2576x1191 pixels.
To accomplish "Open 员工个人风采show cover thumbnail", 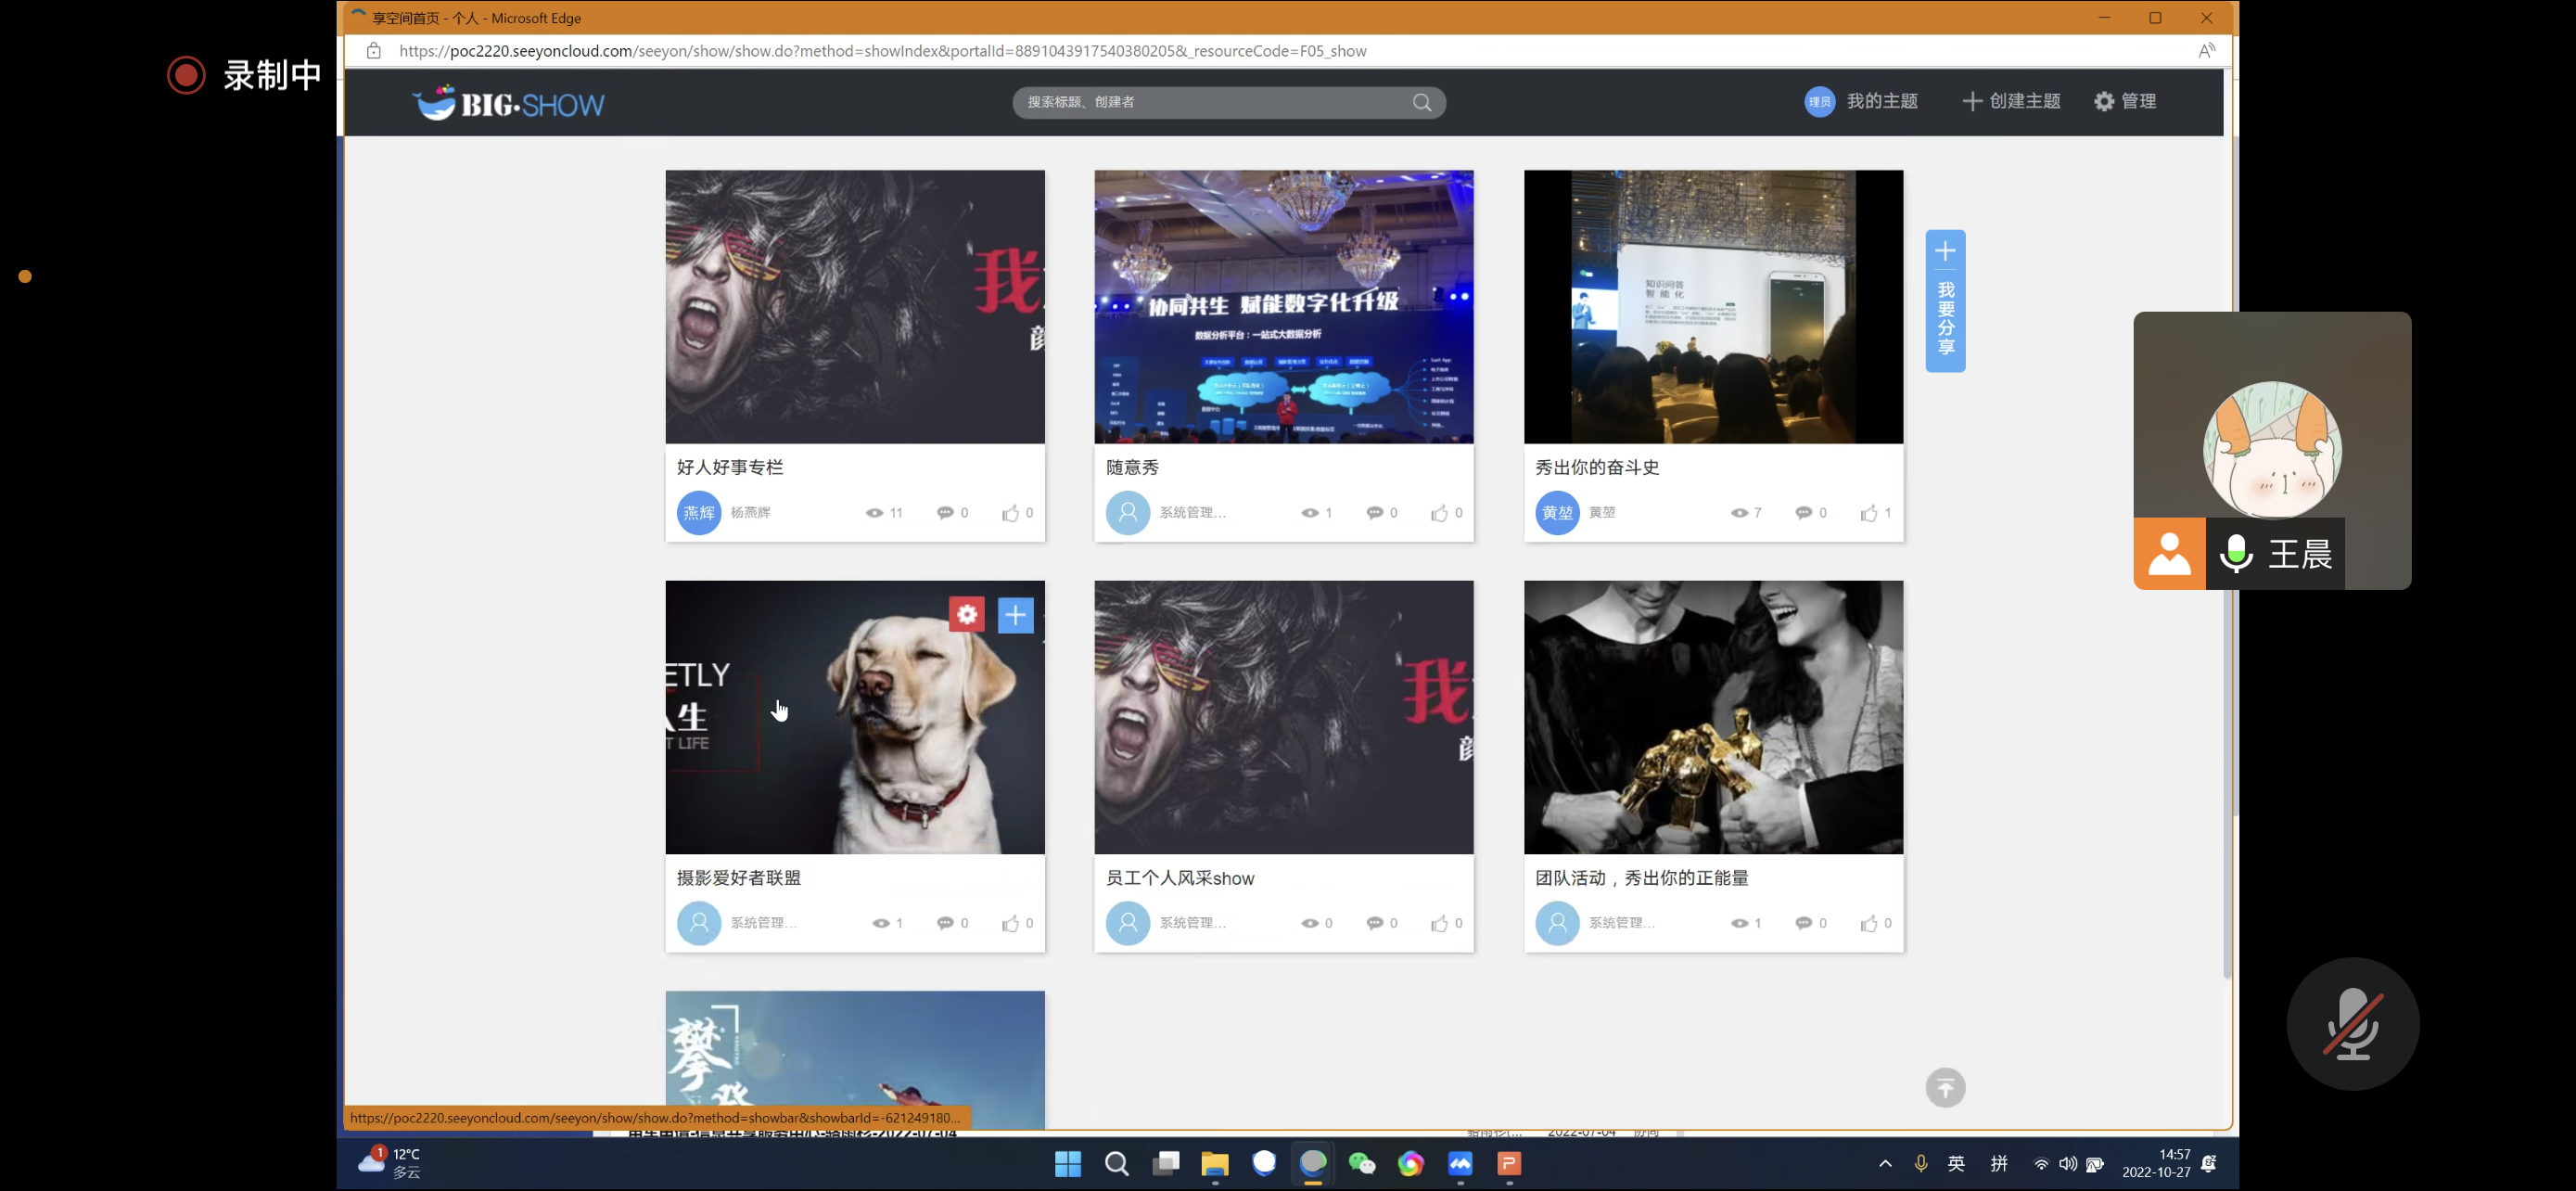I will (x=1284, y=717).
